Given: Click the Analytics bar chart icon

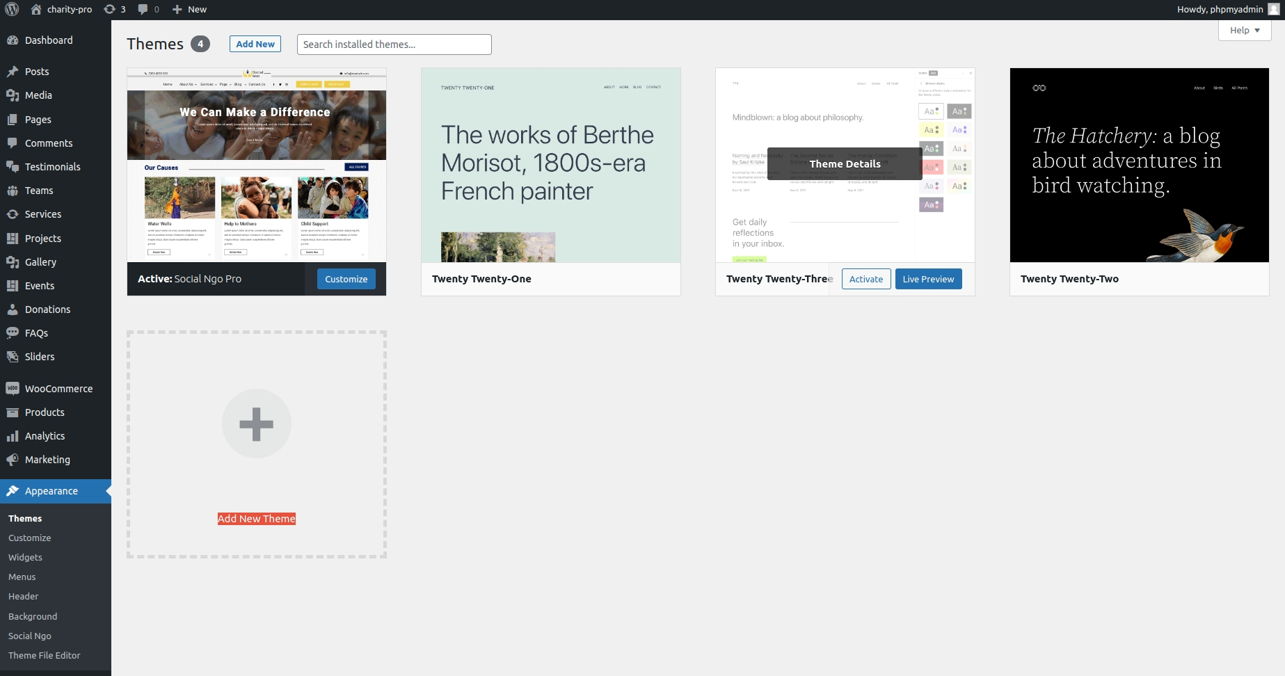Looking at the screenshot, I should (x=13, y=436).
